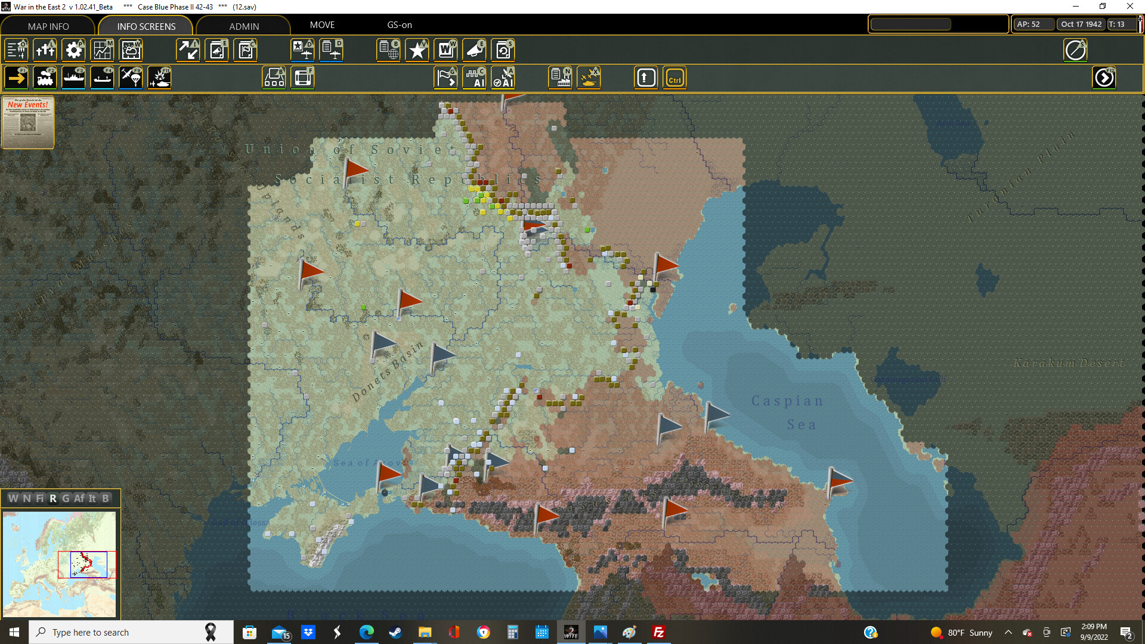Launch FileZilla from the taskbar
Viewport: 1145px width, 644px height.
pyautogui.click(x=658, y=632)
